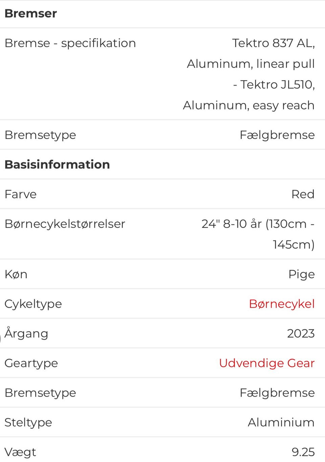Viewport: 325px width, 462px height.
Task: Click the Pige value
Action: pyautogui.click(x=301, y=274)
